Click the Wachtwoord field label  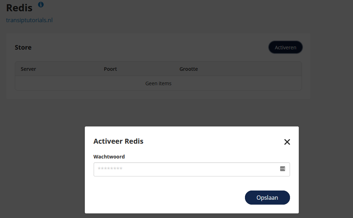pos(109,156)
